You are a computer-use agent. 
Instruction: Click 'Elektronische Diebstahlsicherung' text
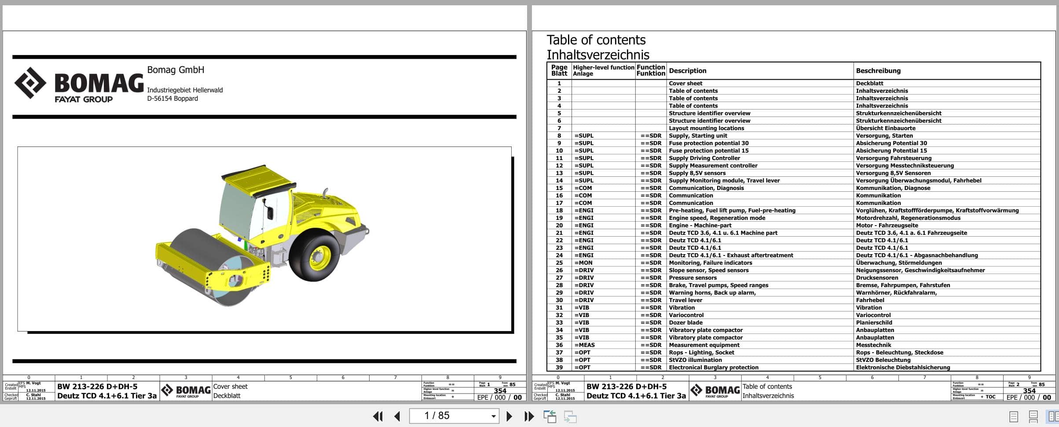(x=903, y=367)
